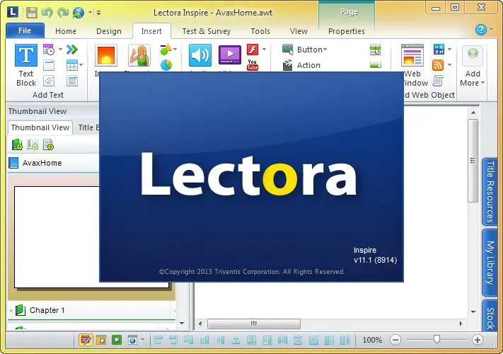Screen dimensions: 503x354
Task: Open the table icon dropdown arrow
Action: coord(81,65)
